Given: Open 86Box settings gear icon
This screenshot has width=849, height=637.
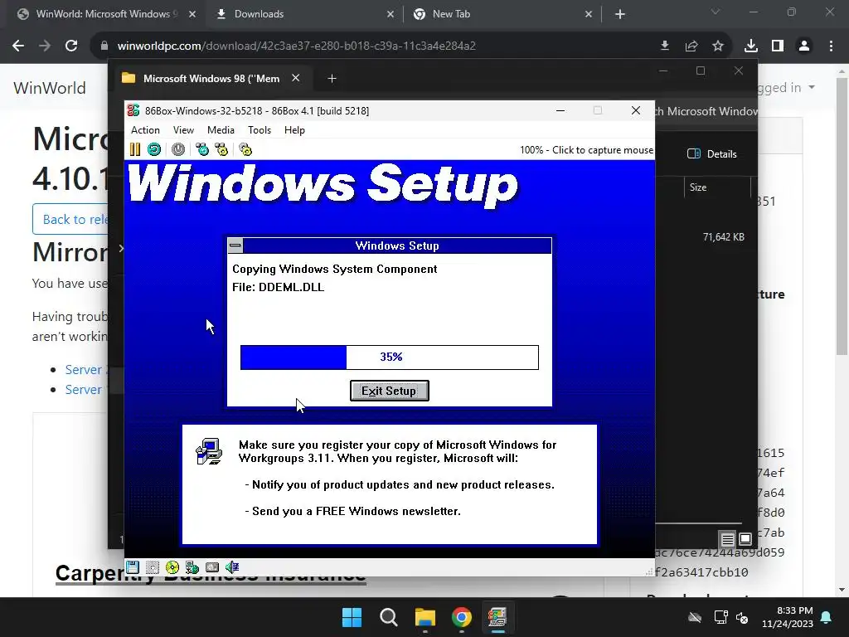Looking at the screenshot, I should [245, 149].
